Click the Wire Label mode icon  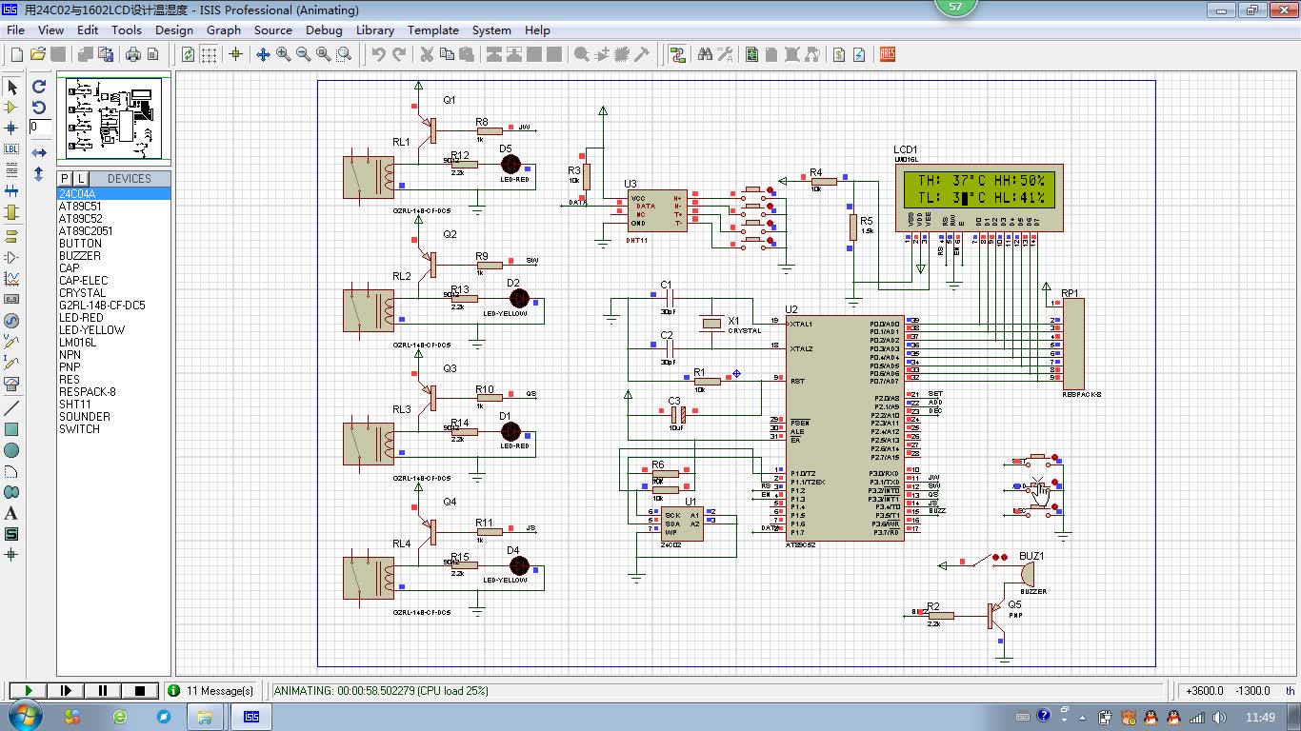tap(11, 149)
